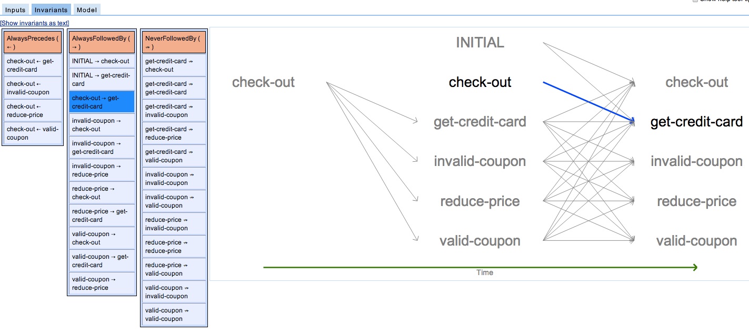Select the get-credit-card ↛ check-out invariant
The height and width of the screenshot is (332, 749).
tap(174, 65)
